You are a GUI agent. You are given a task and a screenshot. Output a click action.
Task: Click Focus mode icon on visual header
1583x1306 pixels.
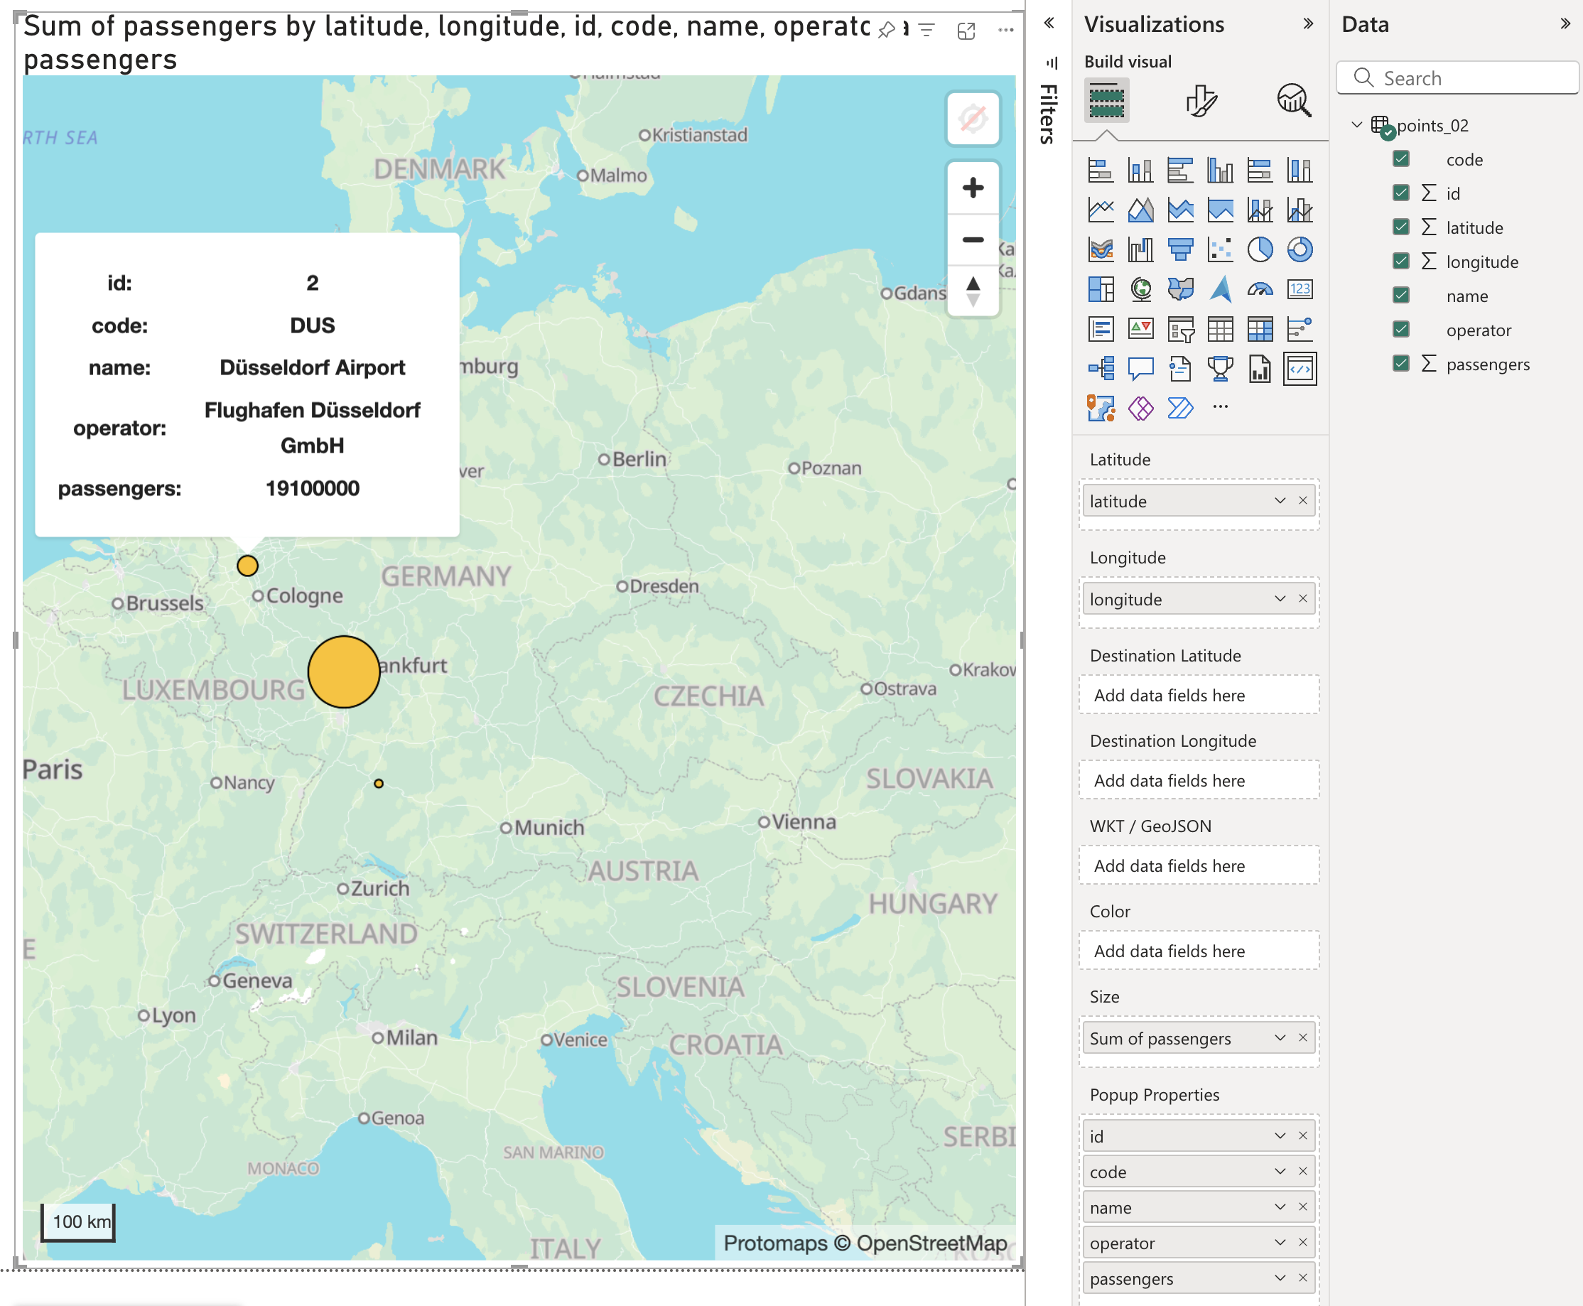coord(966,31)
